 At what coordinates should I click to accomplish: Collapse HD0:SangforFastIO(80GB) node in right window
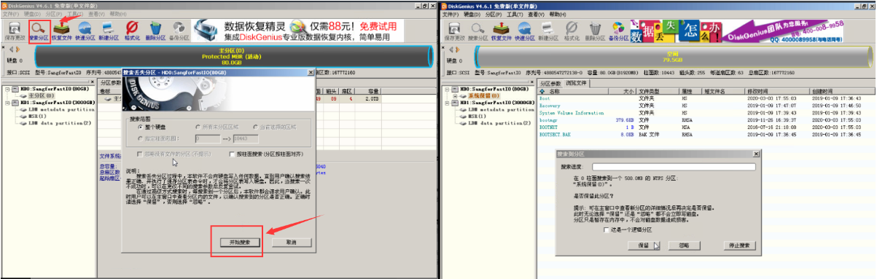tap(447, 89)
